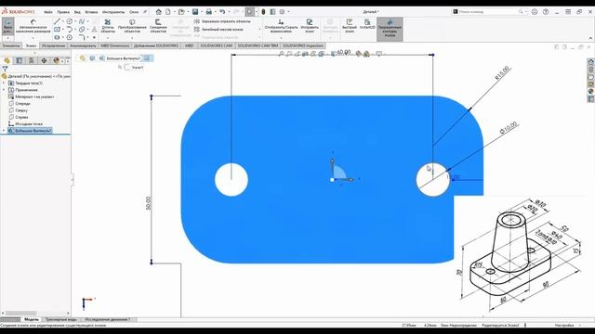The image size is (595, 334).
Task: Switch to the SOLIDWORKS CAM tab
Action: [216, 45]
